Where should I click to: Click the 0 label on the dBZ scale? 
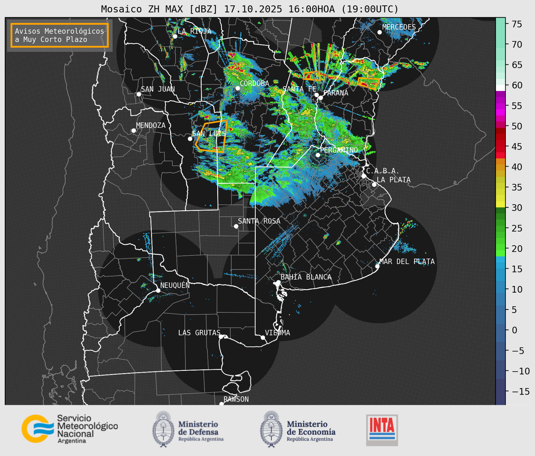(514, 330)
